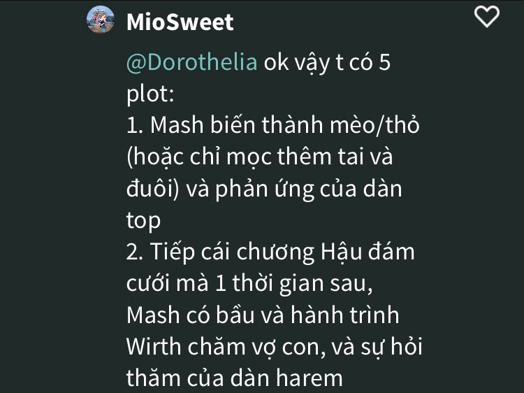Open MioSweet's profile avatar picture
524x393 pixels.
[100, 20]
